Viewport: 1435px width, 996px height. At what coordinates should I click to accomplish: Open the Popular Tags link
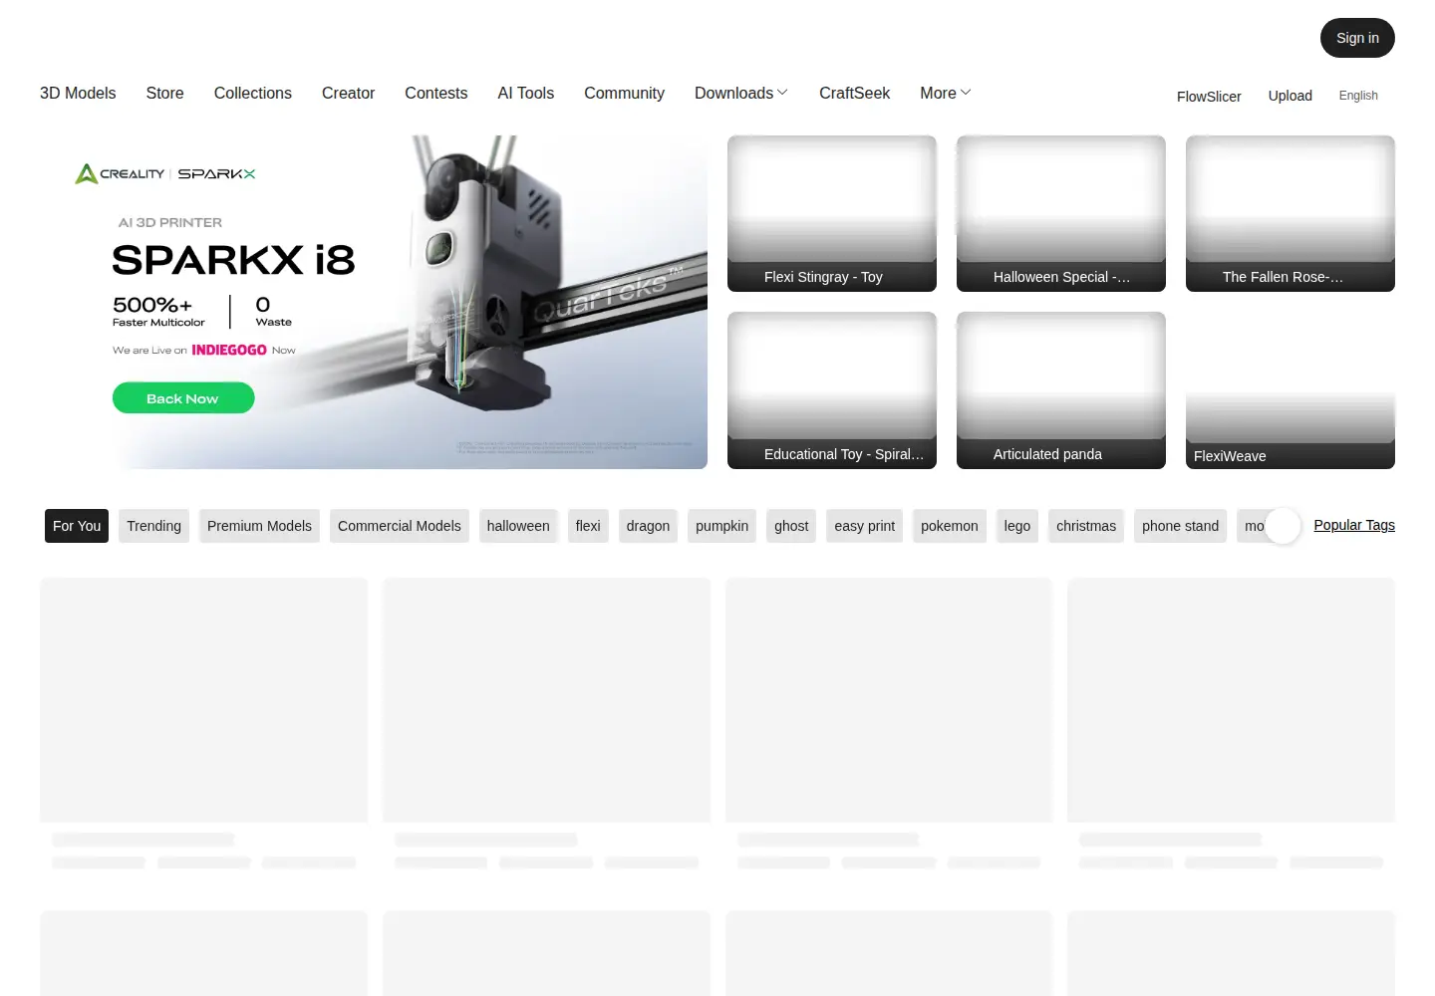tap(1354, 525)
